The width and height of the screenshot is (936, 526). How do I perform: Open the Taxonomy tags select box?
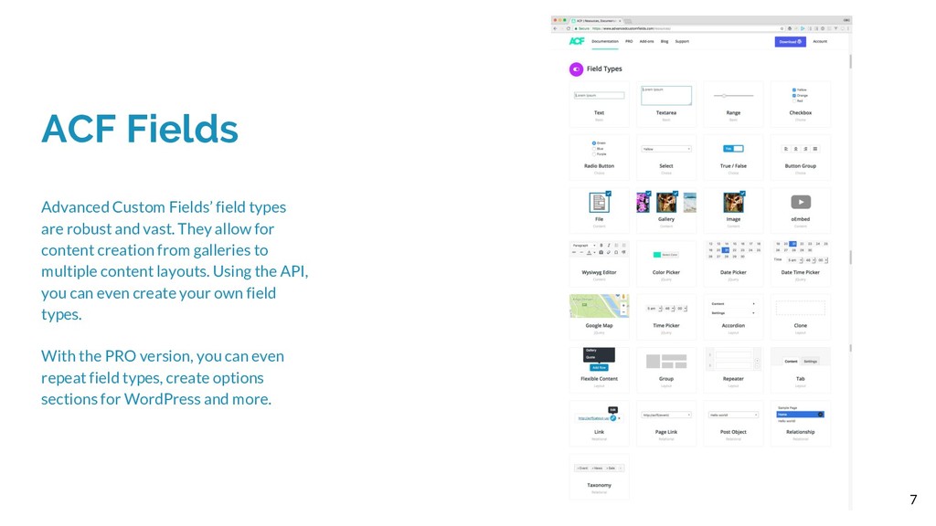599,468
